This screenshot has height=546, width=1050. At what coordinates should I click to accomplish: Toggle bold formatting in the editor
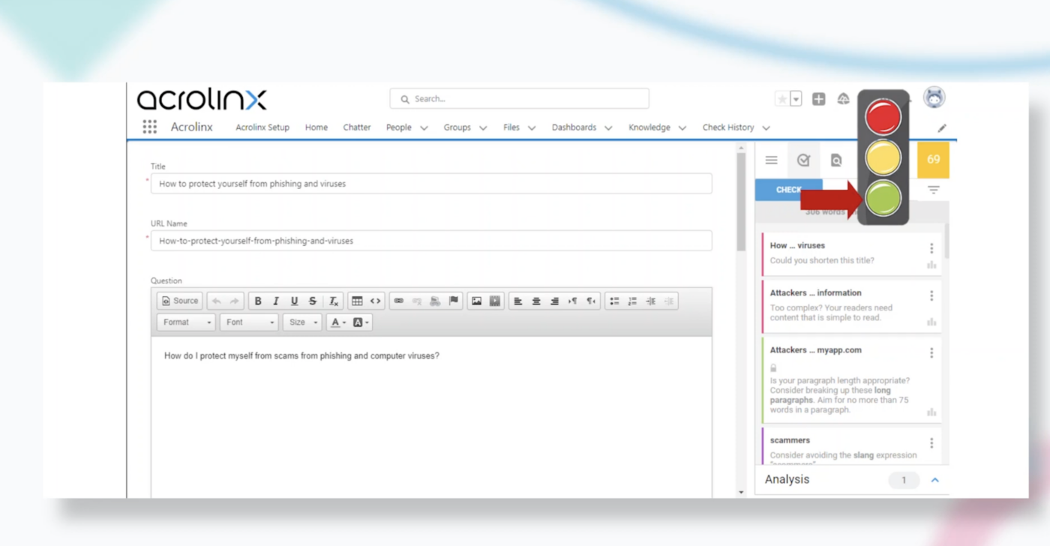pyautogui.click(x=258, y=301)
